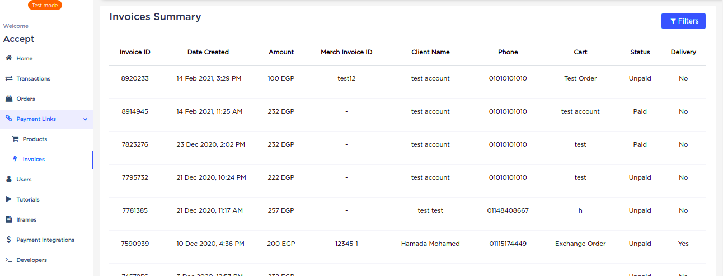
Task: Click the Test Order cart cell
Action: tap(580, 78)
